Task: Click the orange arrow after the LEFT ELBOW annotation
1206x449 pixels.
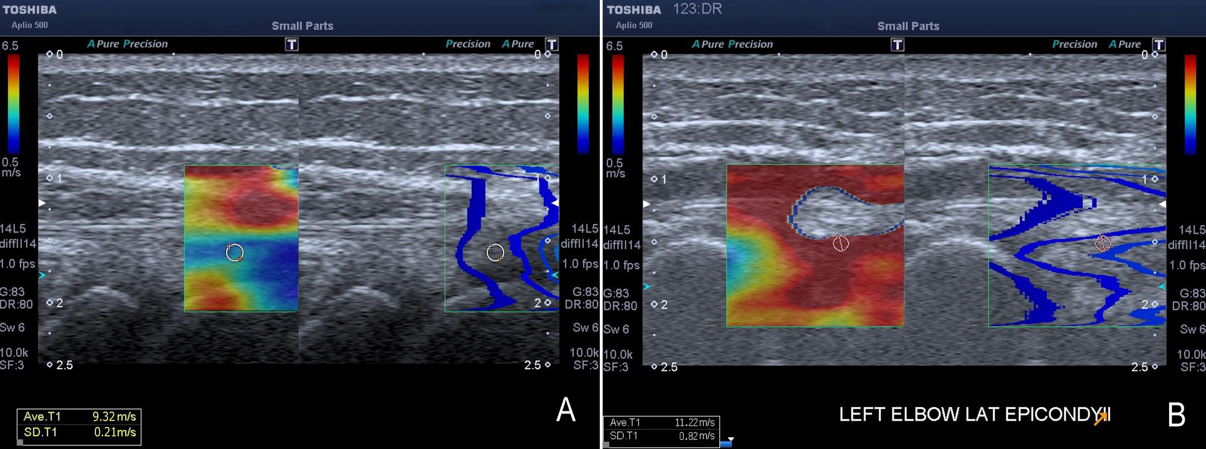Action: [x=1101, y=418]
